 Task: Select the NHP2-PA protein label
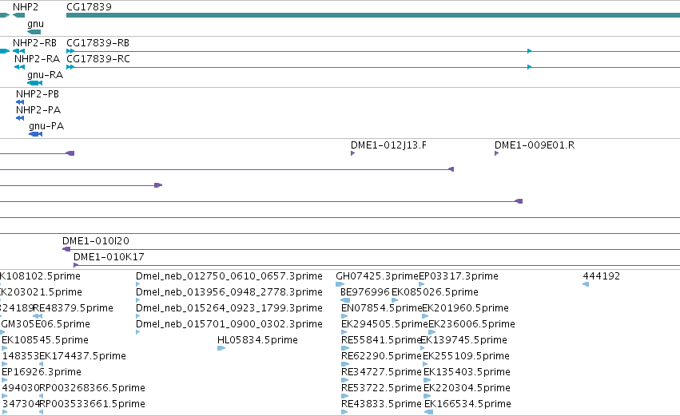point(38,110)
